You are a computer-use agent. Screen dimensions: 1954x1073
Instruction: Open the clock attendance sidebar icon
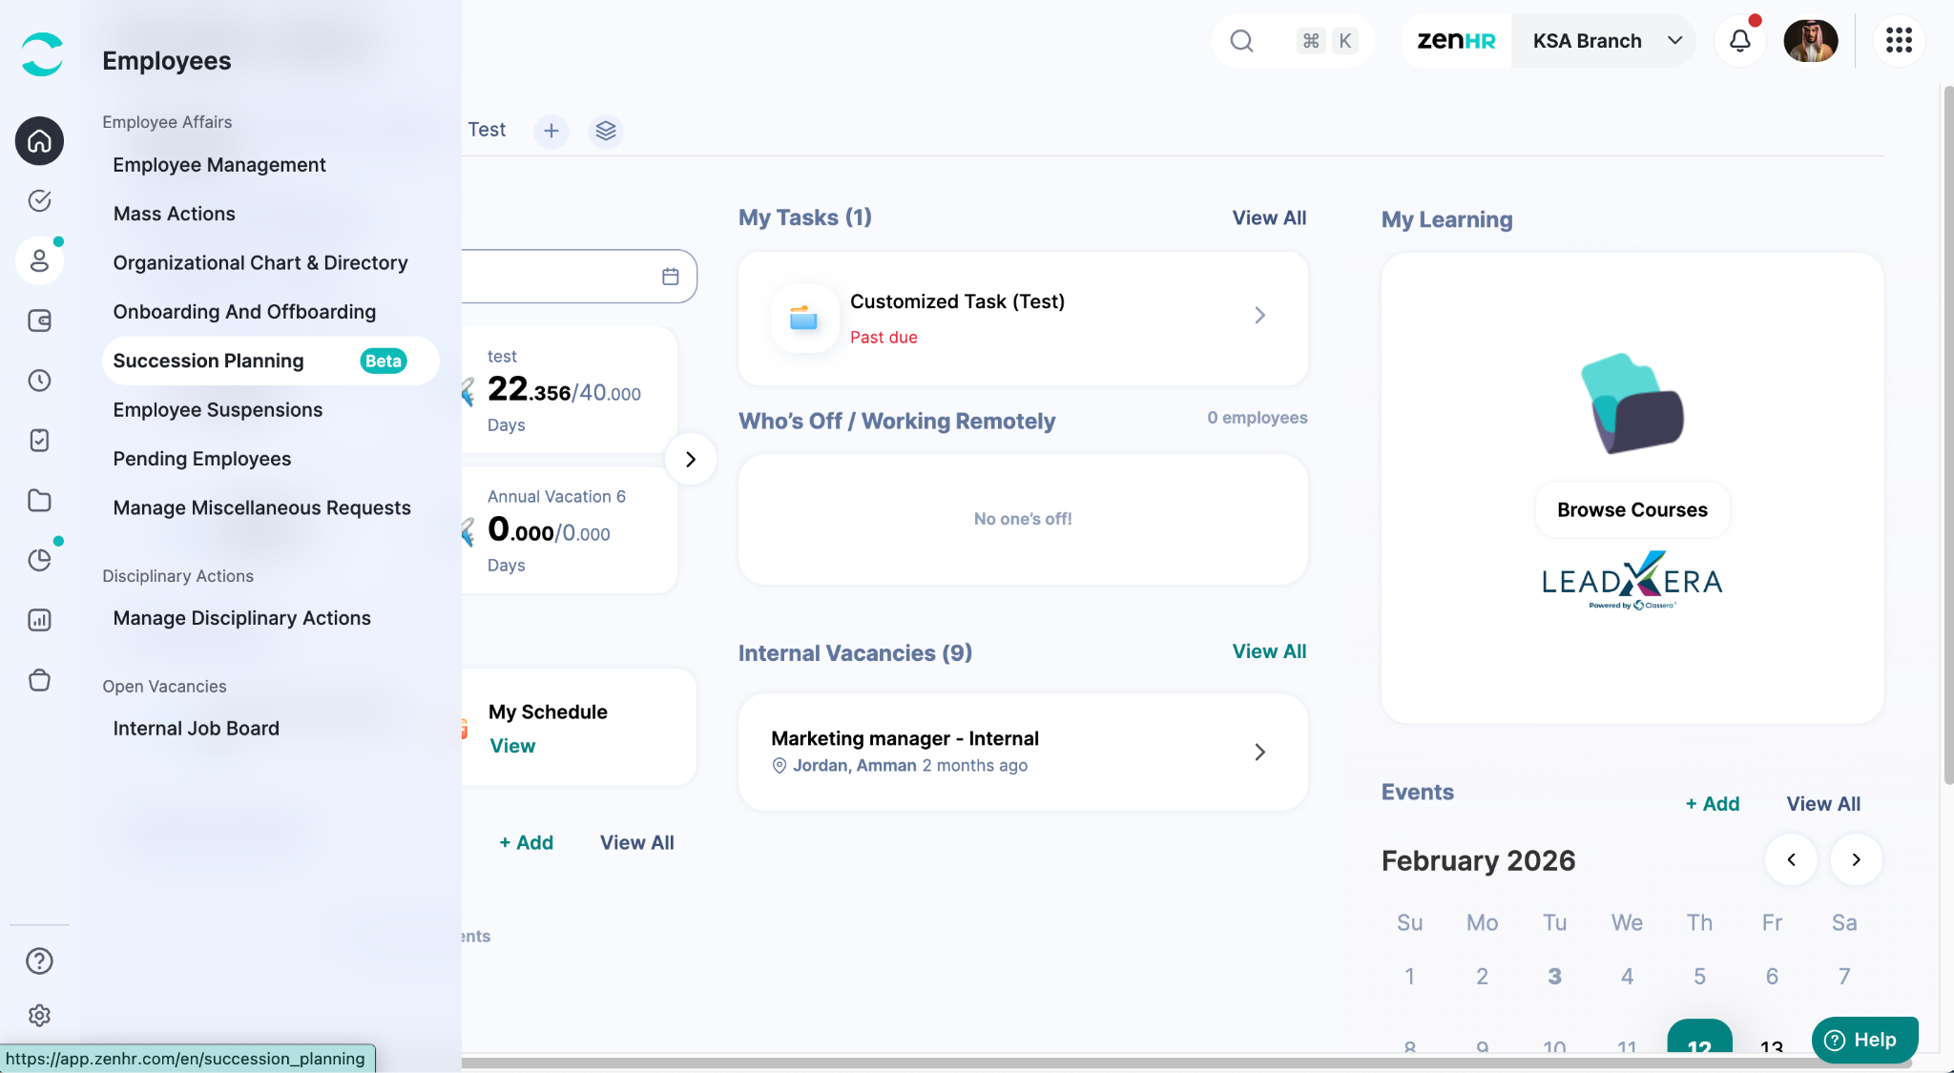click(x=39, y=381)
